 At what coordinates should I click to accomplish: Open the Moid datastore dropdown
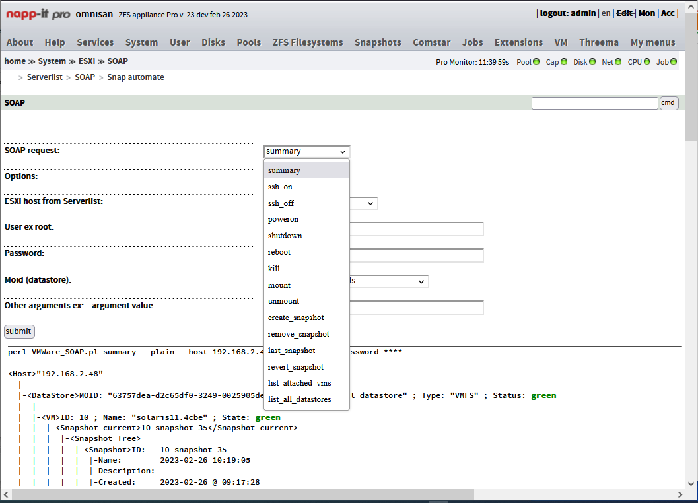click(x=389, y=281)
